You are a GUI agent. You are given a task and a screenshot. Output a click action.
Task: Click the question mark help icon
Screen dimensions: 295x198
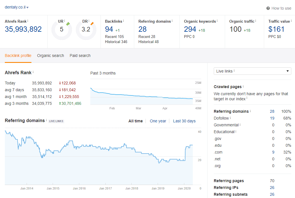click(x=268, y=8)
